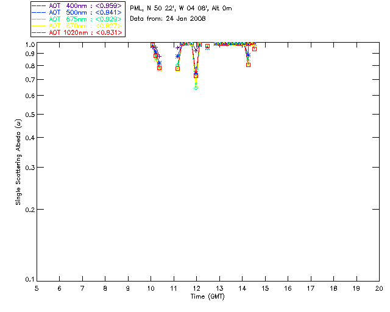The height and width of the screenshot is (312, 390).
Task: Click the green diamond lowest point near 12
Action: click(196, 88)
